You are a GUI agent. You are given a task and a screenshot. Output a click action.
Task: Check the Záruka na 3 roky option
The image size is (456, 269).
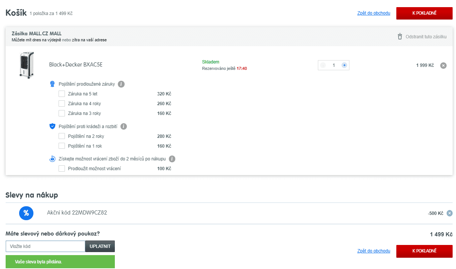click(x=62, y=113)
